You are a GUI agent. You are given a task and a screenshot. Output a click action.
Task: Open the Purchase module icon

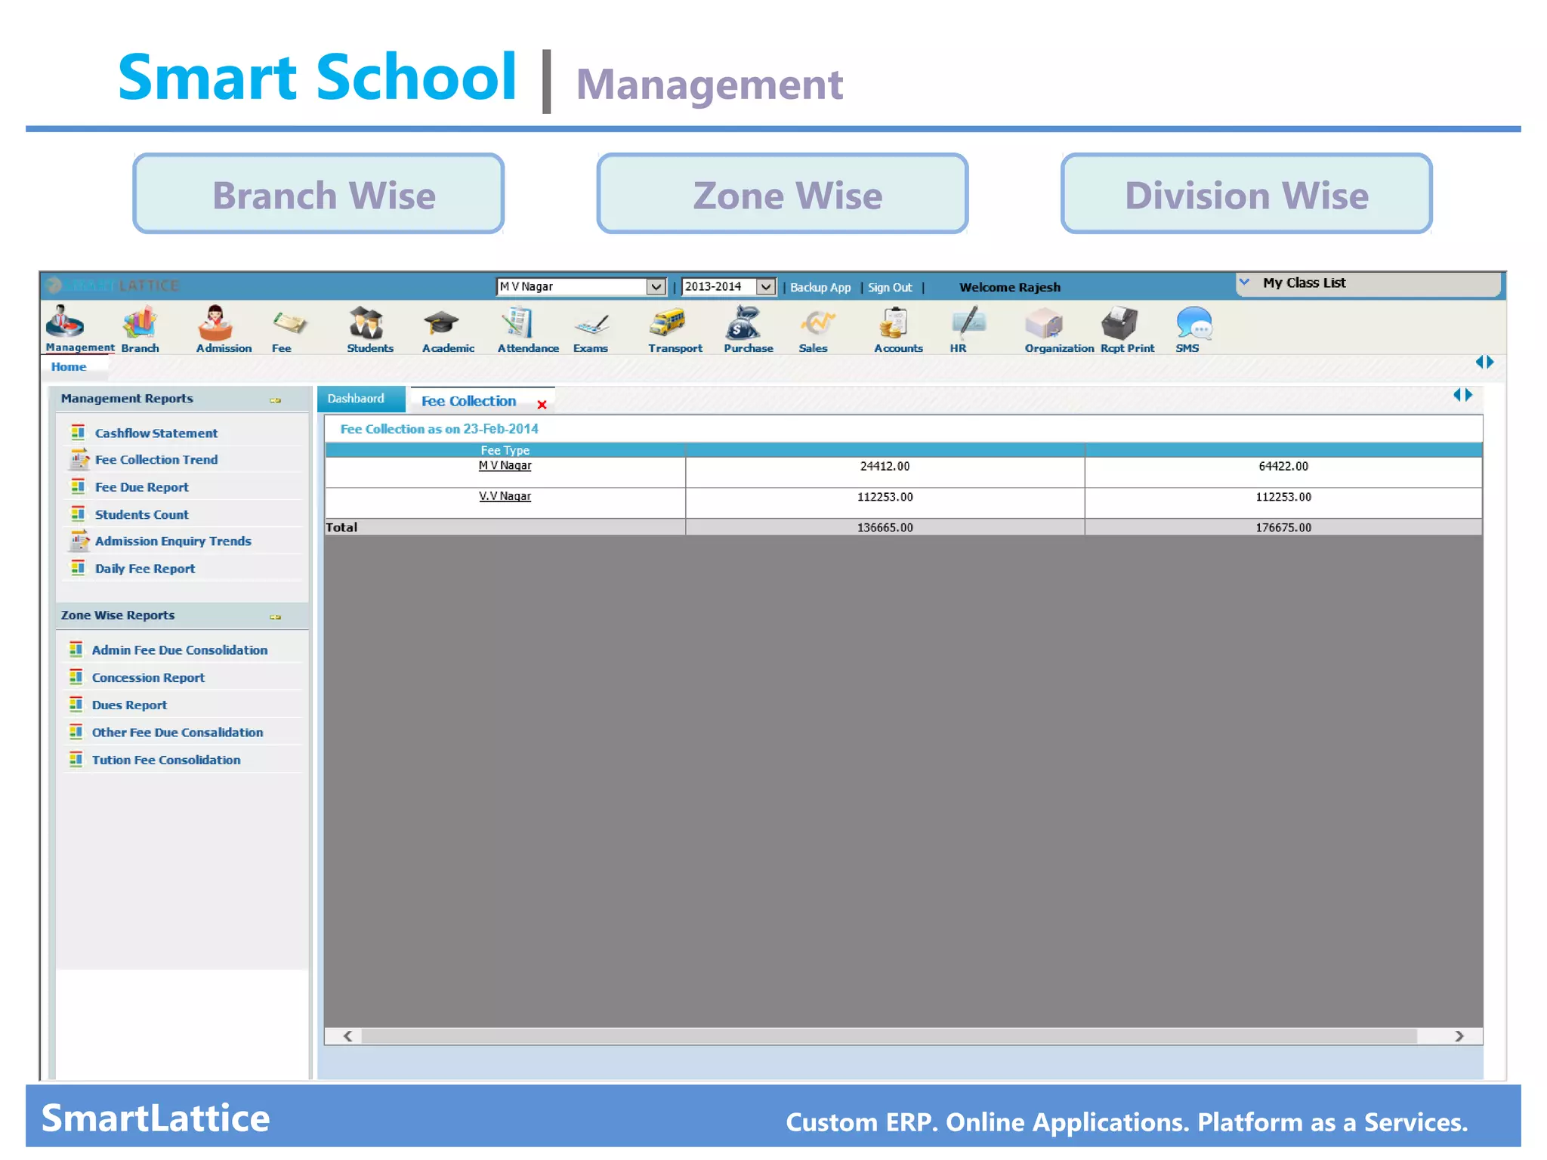[x=743, y=322]
